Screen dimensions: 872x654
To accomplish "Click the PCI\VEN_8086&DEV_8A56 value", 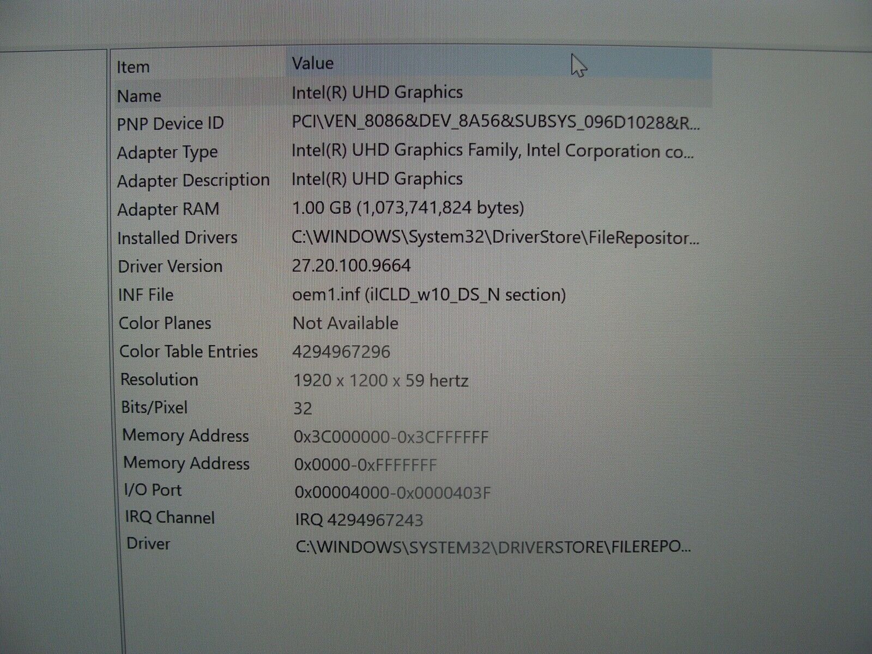I will click(x=495, y=122).
